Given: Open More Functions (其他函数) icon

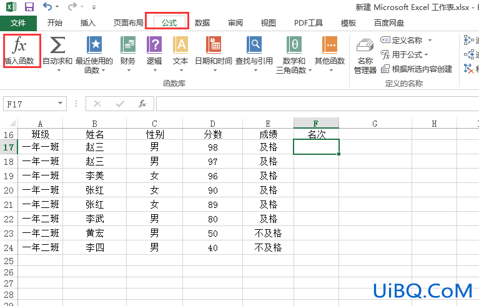Looking at the screenshot, I should [330, 45].
